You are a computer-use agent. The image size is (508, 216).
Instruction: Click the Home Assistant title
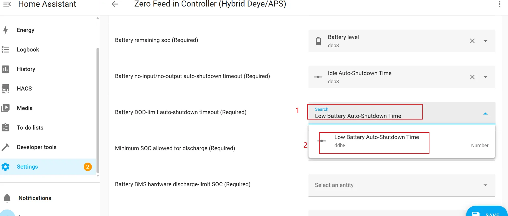coord(47,4)
